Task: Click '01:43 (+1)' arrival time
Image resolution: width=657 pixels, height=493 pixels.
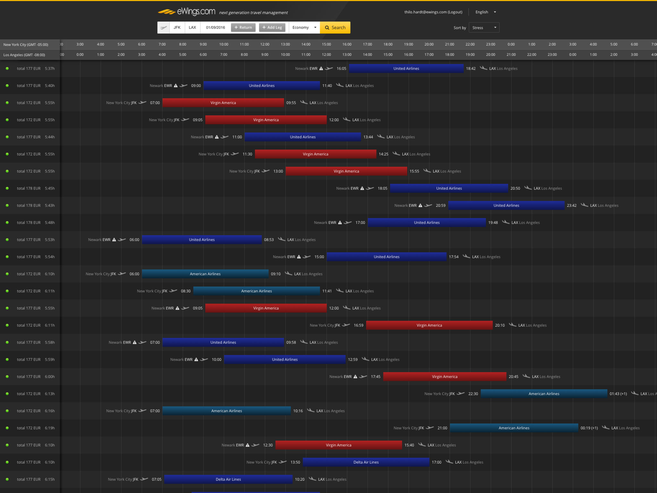Action: pos(618,394)
